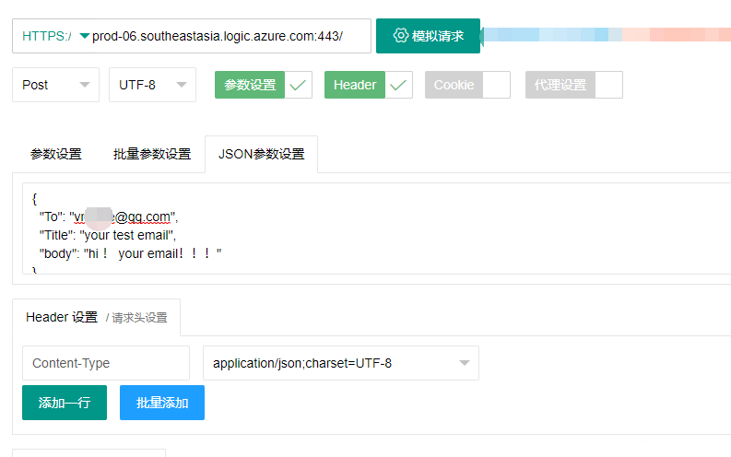Click inside the JSON body text area

pos(377,228)
